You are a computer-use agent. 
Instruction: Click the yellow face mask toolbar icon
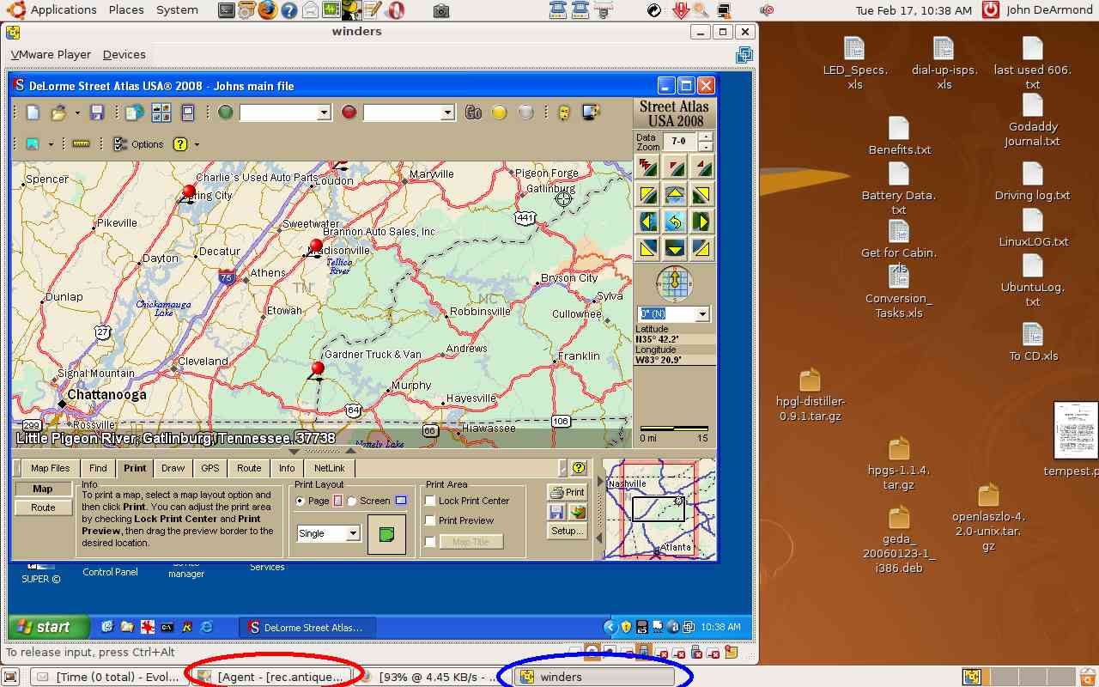[x=565, y=112]
